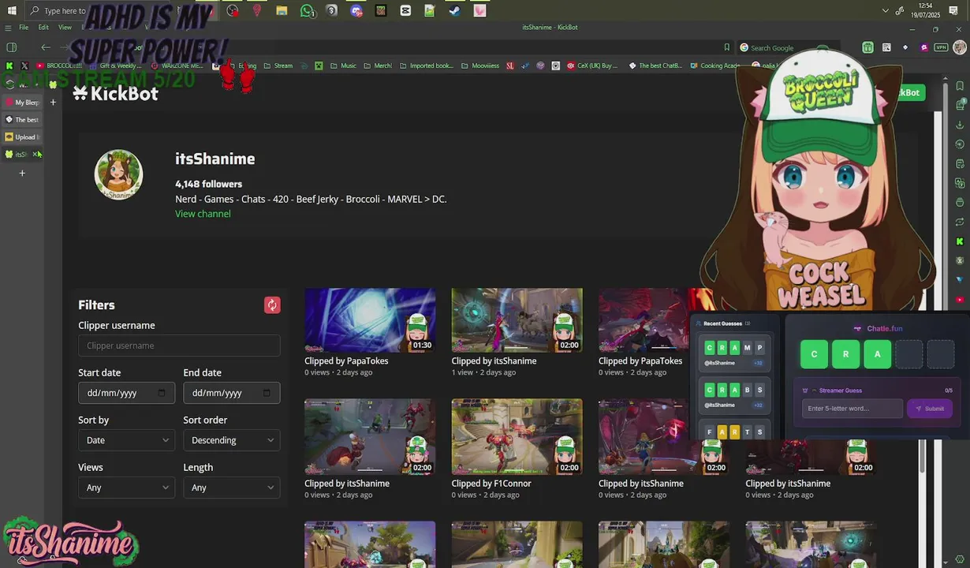The image size is (970, 568).
Task: Open the X bookmark icon
Action: tap(24, 66)
